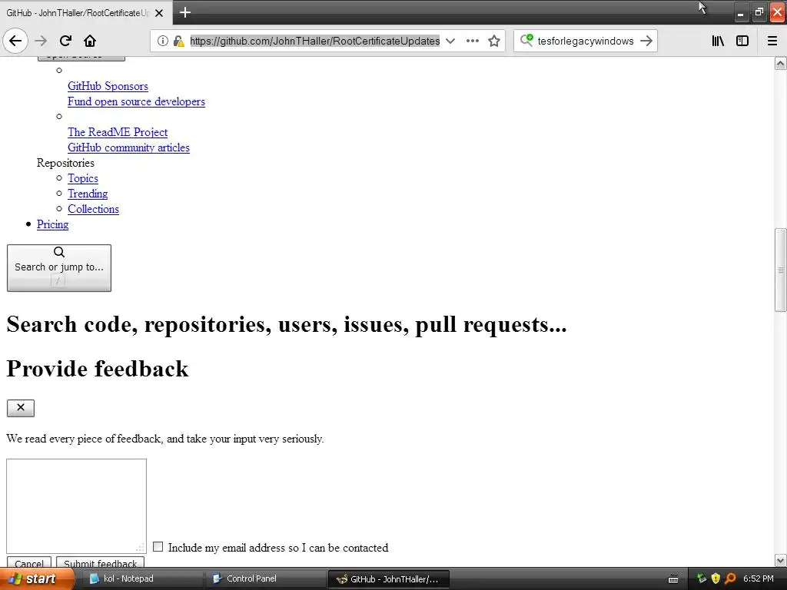Open page actions three-dot menu
This screenshot has height=590, width=787.
click(473, 41)
